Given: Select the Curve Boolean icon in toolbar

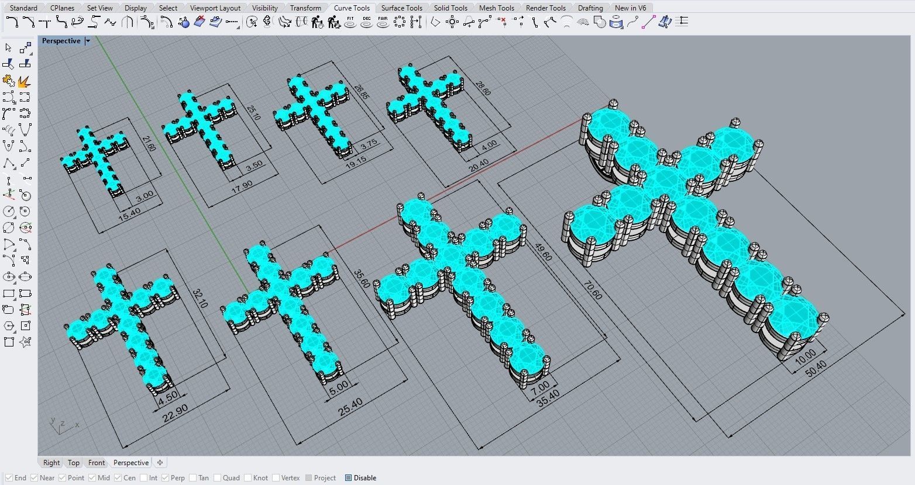Looking at the screenshot, I should [600, 22].
